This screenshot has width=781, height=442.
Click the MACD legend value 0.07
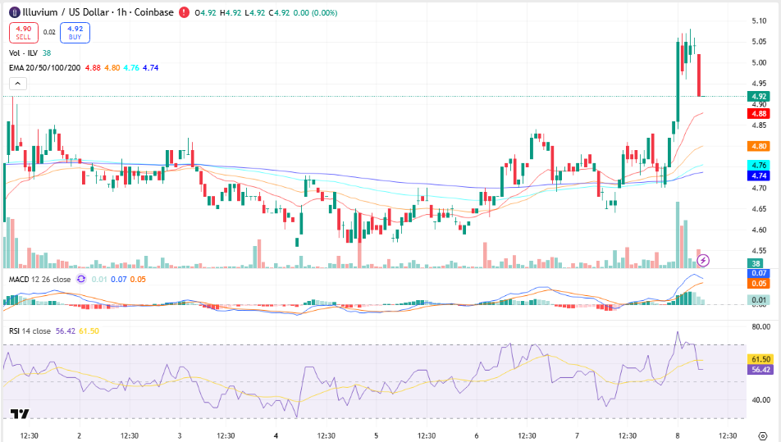coord(118,280)
